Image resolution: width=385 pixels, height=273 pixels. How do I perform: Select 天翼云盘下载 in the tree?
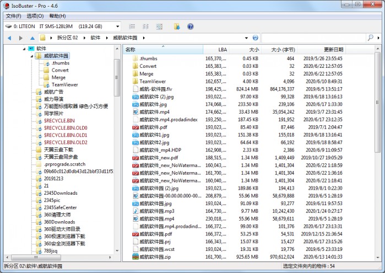coord(58,149)
